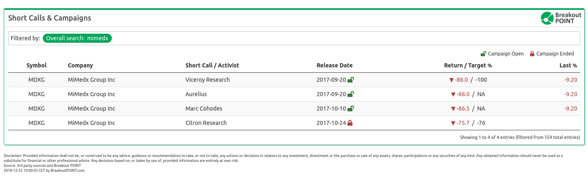Select Aurelius activist name
The image size is (588, 180).
tap(196, 94)
